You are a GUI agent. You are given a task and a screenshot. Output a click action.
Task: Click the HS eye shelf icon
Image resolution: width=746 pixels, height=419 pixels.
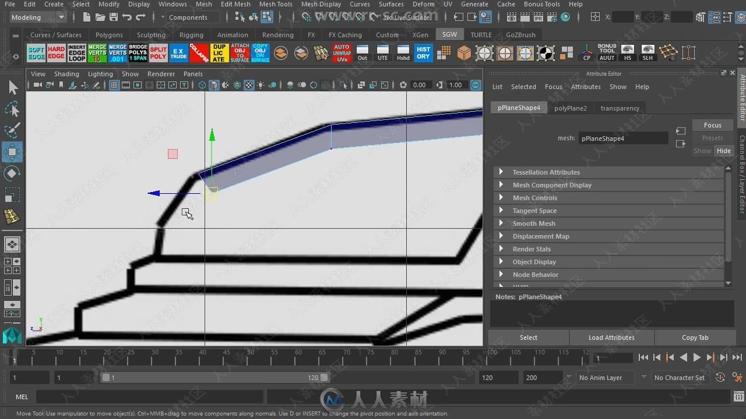628,53
